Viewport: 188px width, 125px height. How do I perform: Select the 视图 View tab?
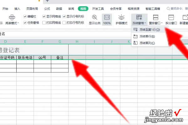coord(83,9)
